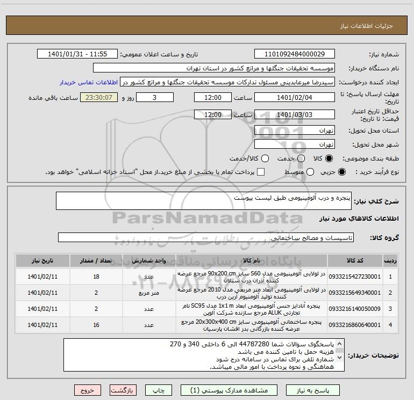This screenshot has height=400, width=414.
Task: Click the بازگشت back button
Action: click(x=123, y=390)
